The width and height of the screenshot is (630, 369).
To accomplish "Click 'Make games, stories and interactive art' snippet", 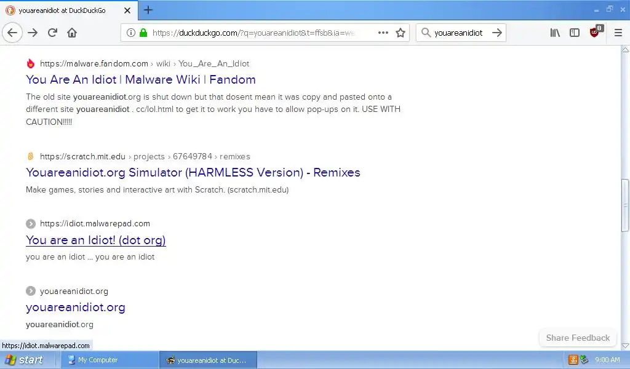I will pos(157,189).
